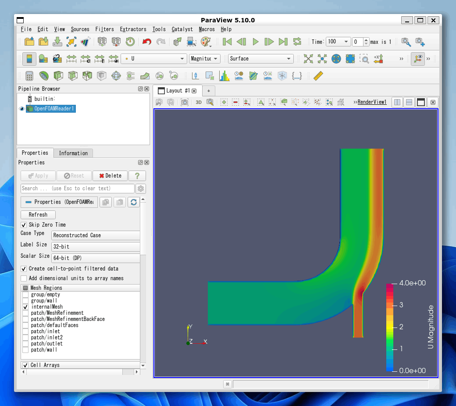Switch to the Information tab
The height and width of the screenshot is (406, 456).
[x=73, y=153]
